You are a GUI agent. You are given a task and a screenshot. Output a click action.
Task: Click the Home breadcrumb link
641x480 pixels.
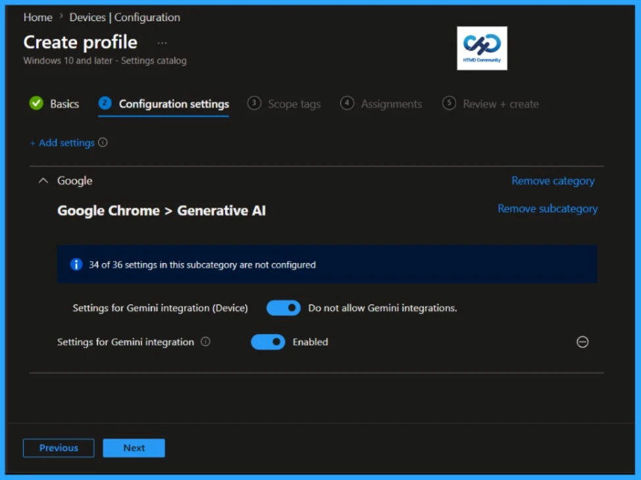(38, 17)
